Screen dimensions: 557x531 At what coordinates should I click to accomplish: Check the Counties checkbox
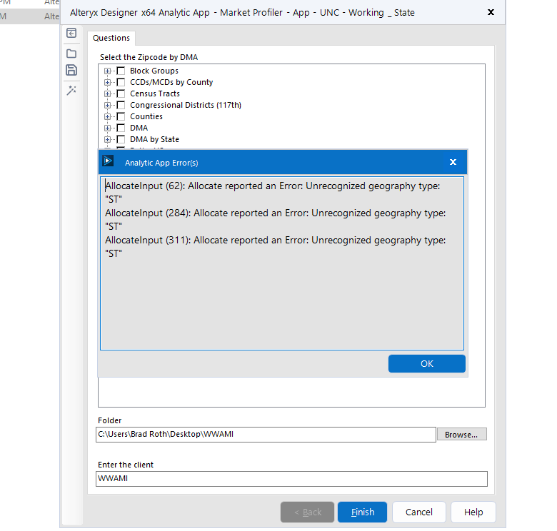121,116
